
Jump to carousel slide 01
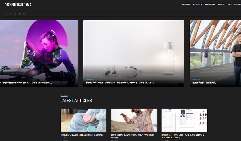pyautogui.click(x=6, y=14)
